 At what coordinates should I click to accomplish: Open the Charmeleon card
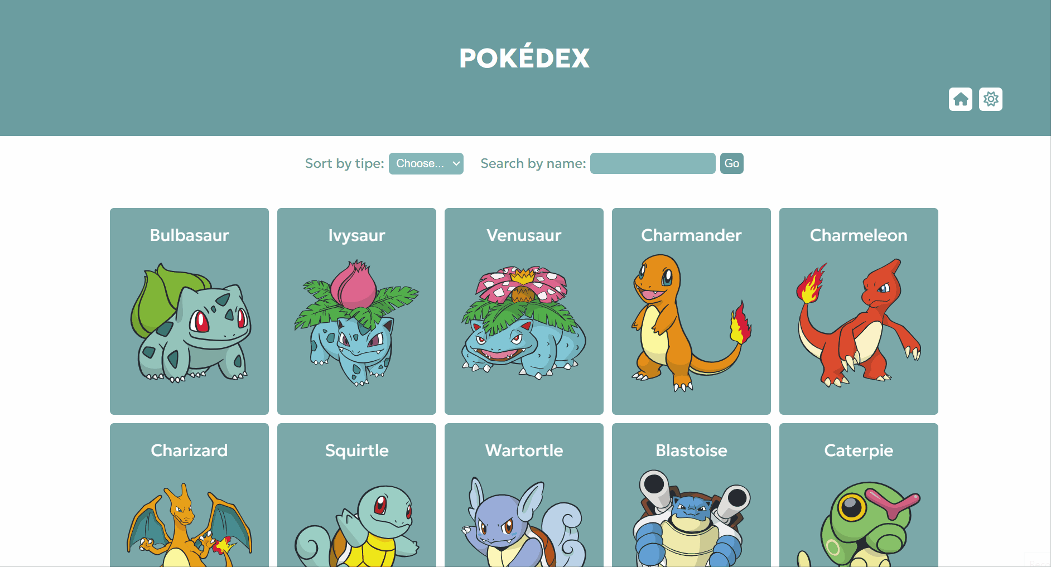[x=859, y=311]
